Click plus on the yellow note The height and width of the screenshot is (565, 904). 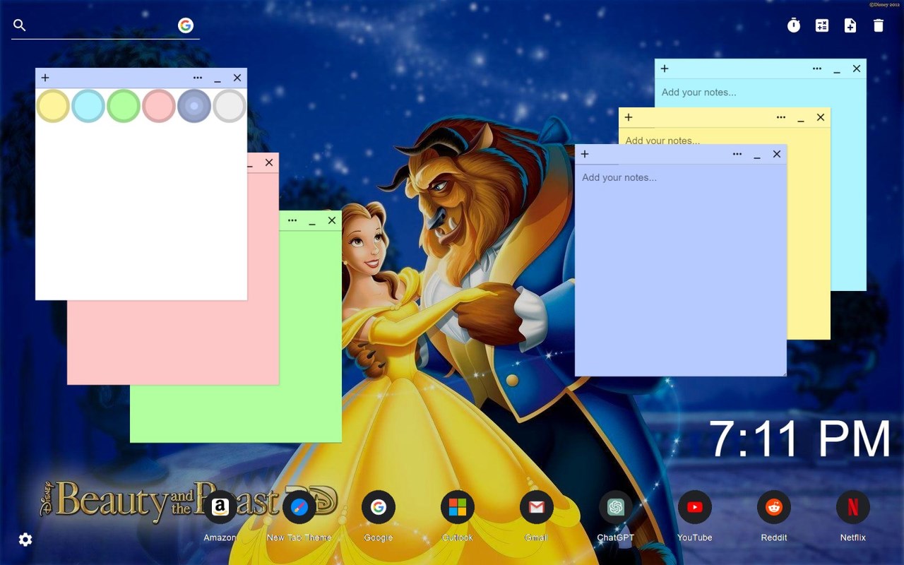(629, 117)
